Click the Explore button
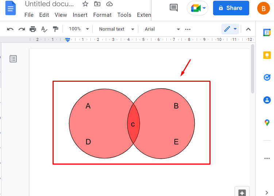The width and height of the screenshot is (274, 196). tap(242, 192)
